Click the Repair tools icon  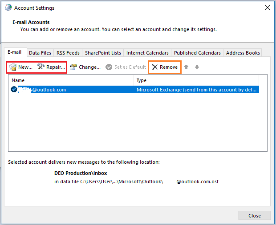[41, 67]
